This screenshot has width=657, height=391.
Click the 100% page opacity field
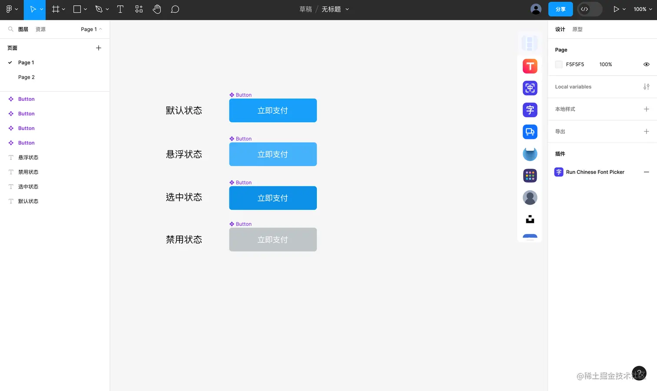coord(606,64)
